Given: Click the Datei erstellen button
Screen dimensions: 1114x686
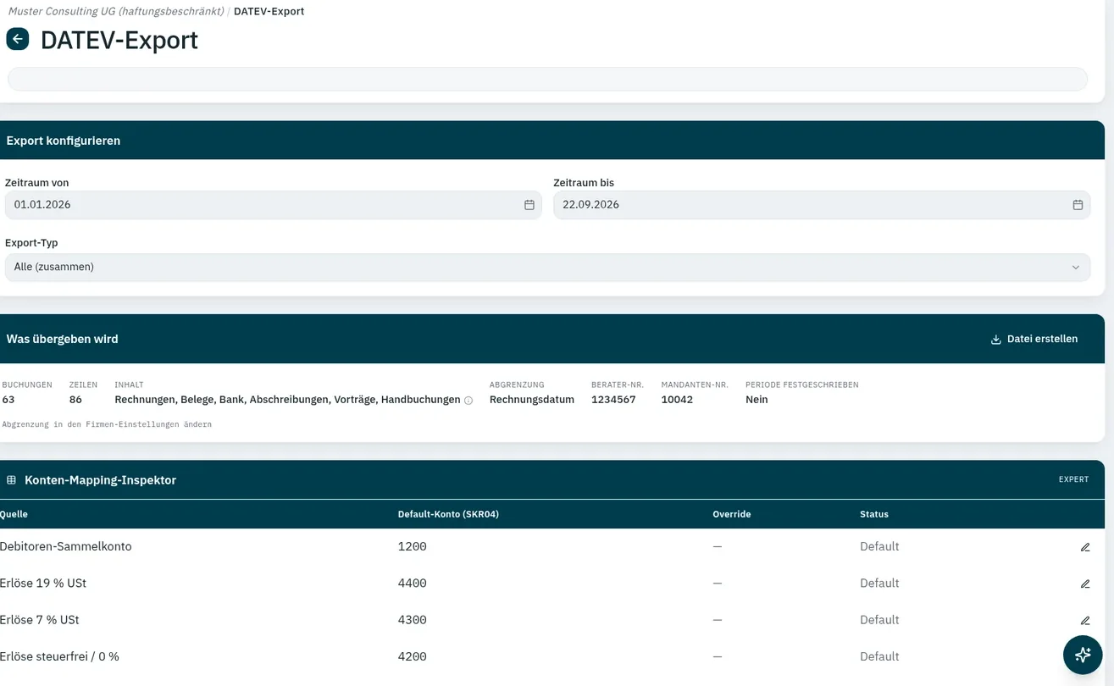Looking at the screenshot, I should 1034,339.
